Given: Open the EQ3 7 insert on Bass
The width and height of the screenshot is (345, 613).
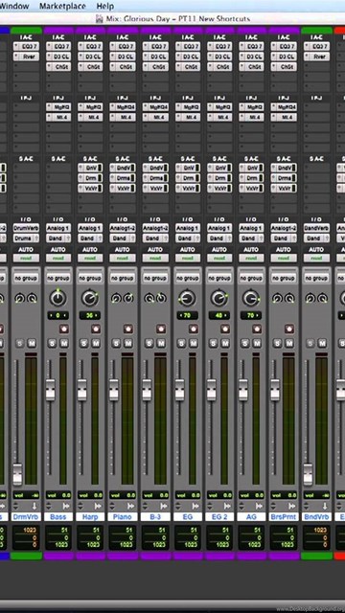Looking at the screenshot, I should click(58, 47).
